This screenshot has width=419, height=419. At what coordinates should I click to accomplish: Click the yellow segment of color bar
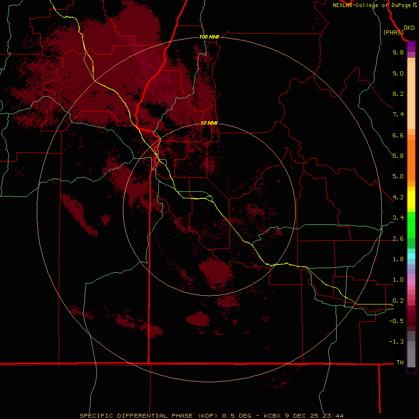coord(411,199)
